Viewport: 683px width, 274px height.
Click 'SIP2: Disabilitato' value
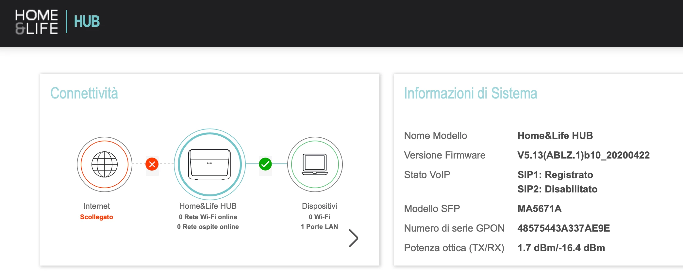click(558, 189)
